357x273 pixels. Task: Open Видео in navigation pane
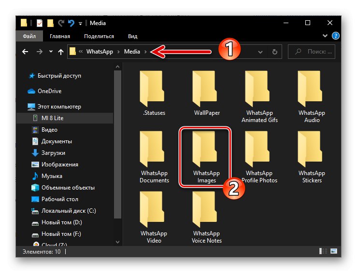pos(44,130)
